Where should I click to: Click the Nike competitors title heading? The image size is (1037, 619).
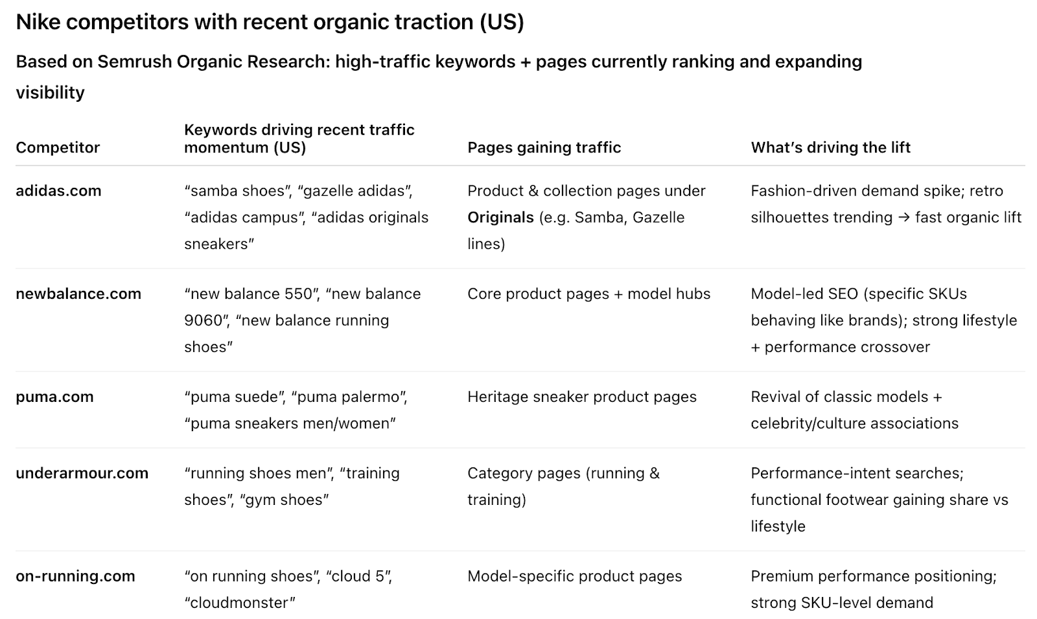click(270, 22)
